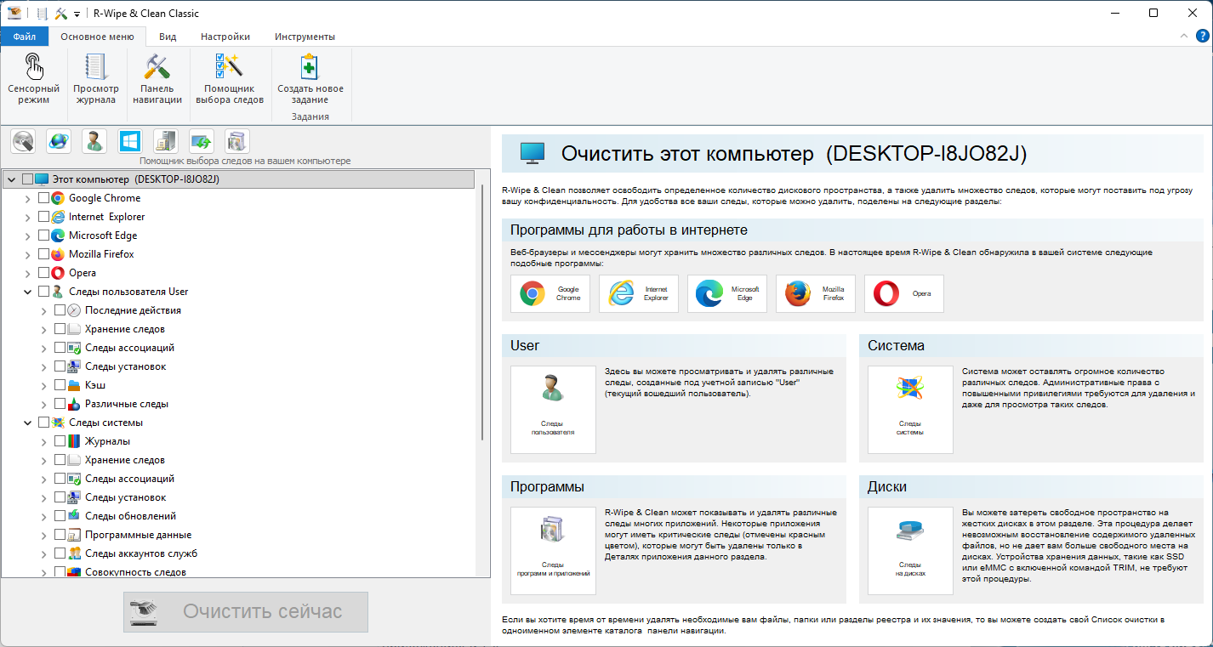Click Следы системы tile in Система section
The width and height of the screenshot is (1213, 647).
click(x=910, y=410)
